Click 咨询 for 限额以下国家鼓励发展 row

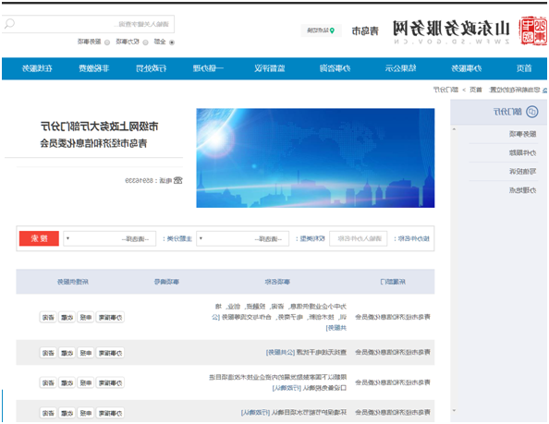coord(48,382)
